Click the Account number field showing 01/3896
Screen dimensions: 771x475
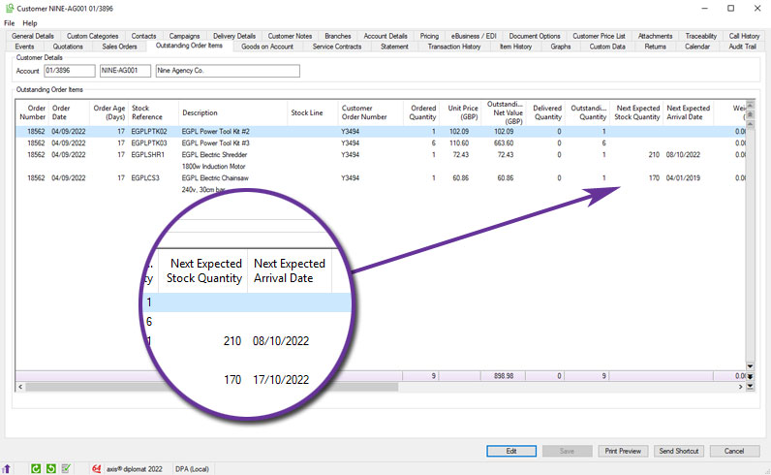(70, 71)
